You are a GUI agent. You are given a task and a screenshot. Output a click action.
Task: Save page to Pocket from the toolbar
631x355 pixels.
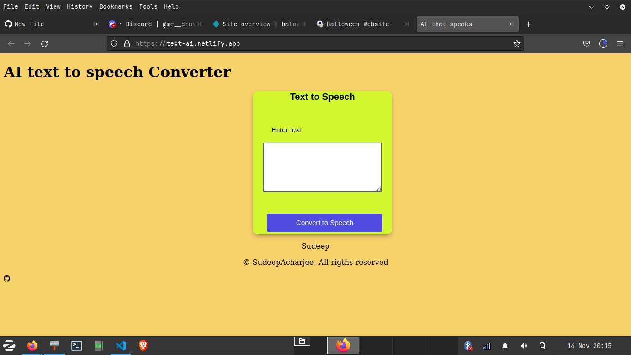(x=586, y=43)
